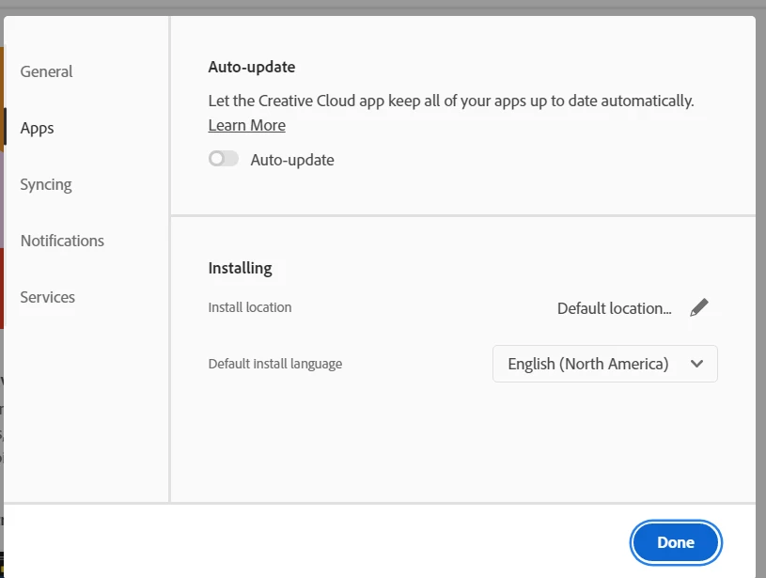Screen dimensions: 766x578
Task: Open the Services tab
Action: tap(47, 297)
